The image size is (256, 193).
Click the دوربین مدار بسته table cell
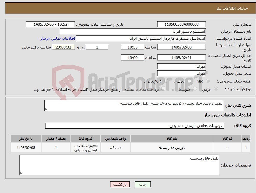172,148
